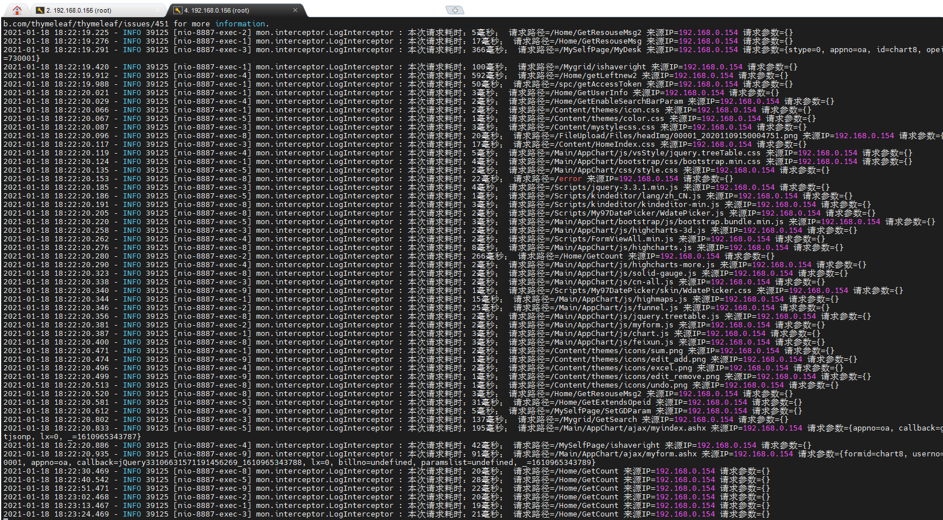
Task: Click timestamp 18:22:30.469 in the log
Action: (82, 471)
